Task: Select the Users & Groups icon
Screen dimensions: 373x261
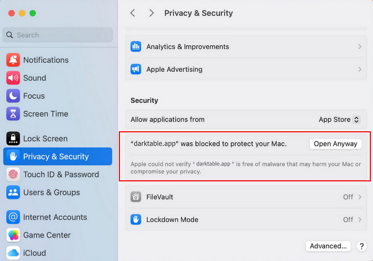Action: tap(13, 192)
